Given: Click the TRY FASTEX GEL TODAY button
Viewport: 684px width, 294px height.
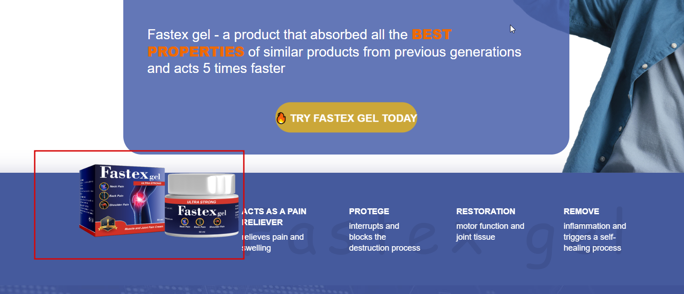Looking at the screenshot, I should tap(347, 118).
